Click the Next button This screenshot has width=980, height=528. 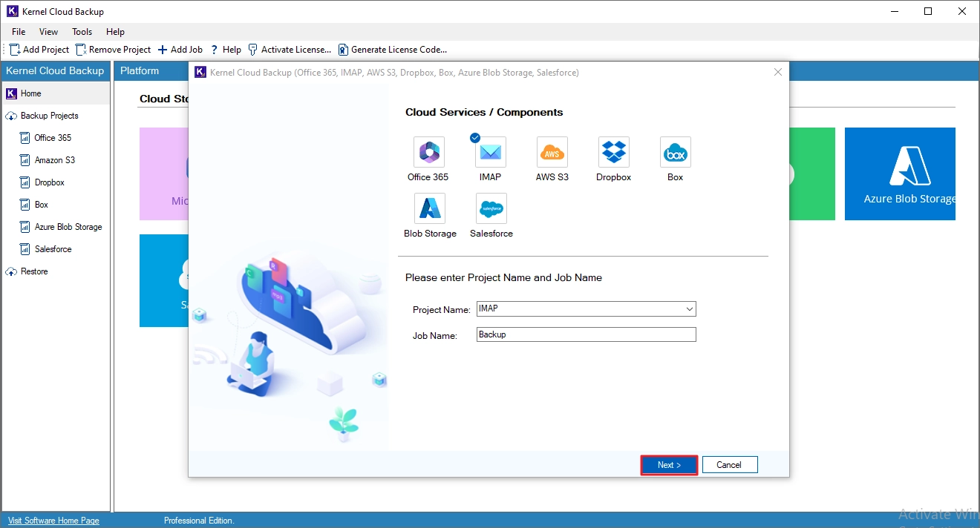click(x=669, y=465)
